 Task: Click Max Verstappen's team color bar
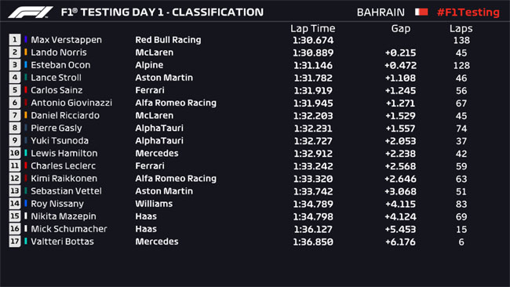(26, 40)
